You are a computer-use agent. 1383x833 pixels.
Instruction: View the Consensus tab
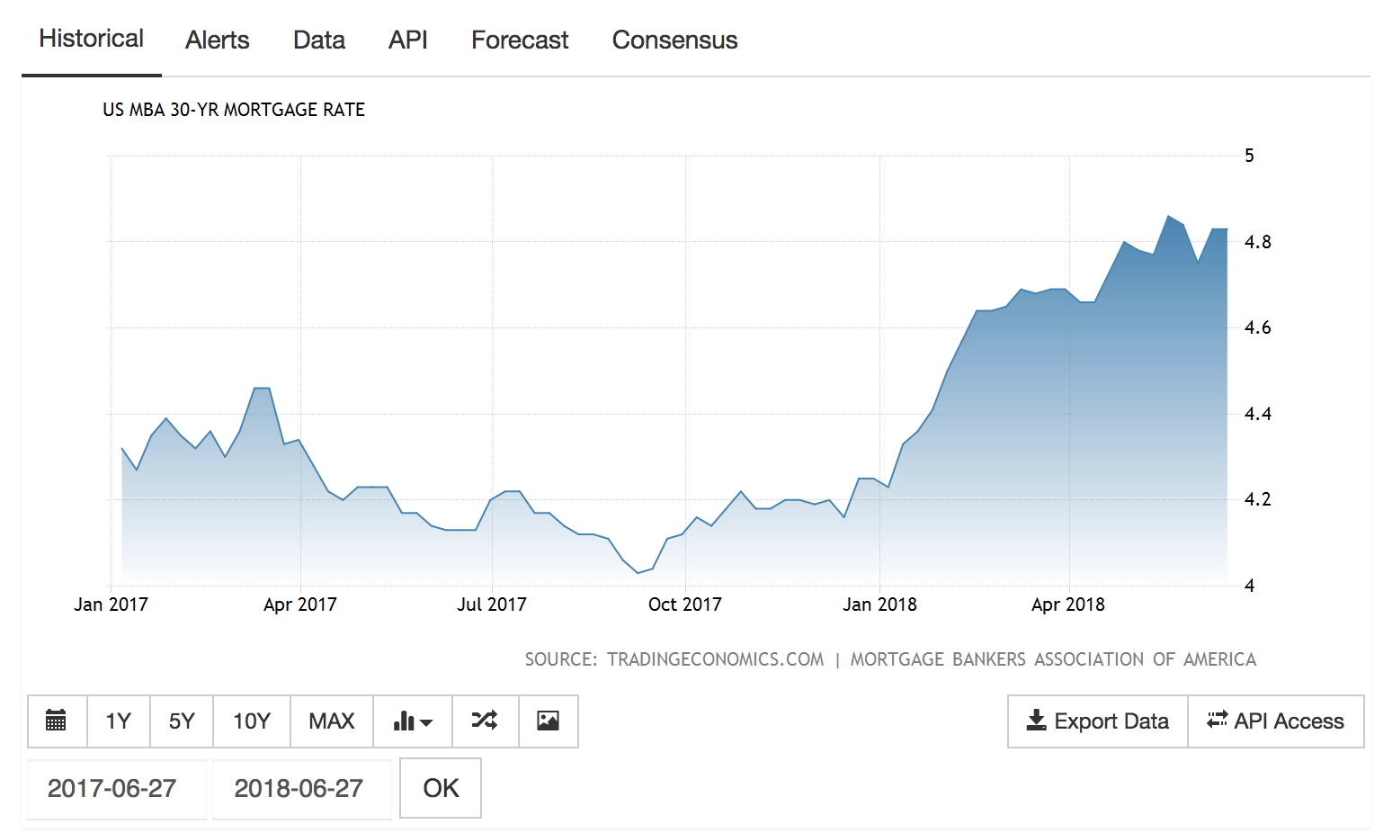tap(674, 40)
